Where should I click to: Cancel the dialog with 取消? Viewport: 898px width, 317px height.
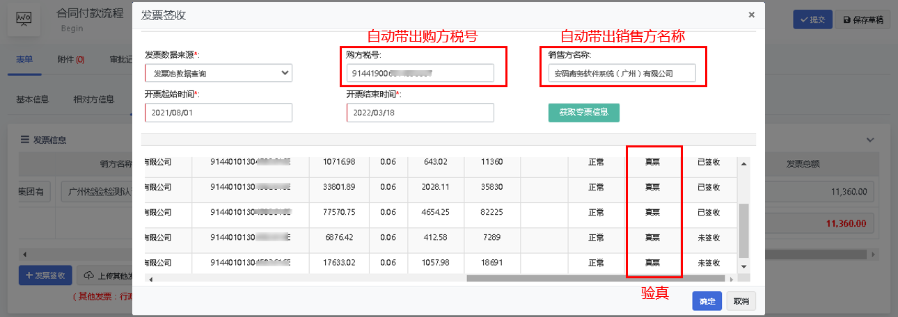click(x=741, y=301)
